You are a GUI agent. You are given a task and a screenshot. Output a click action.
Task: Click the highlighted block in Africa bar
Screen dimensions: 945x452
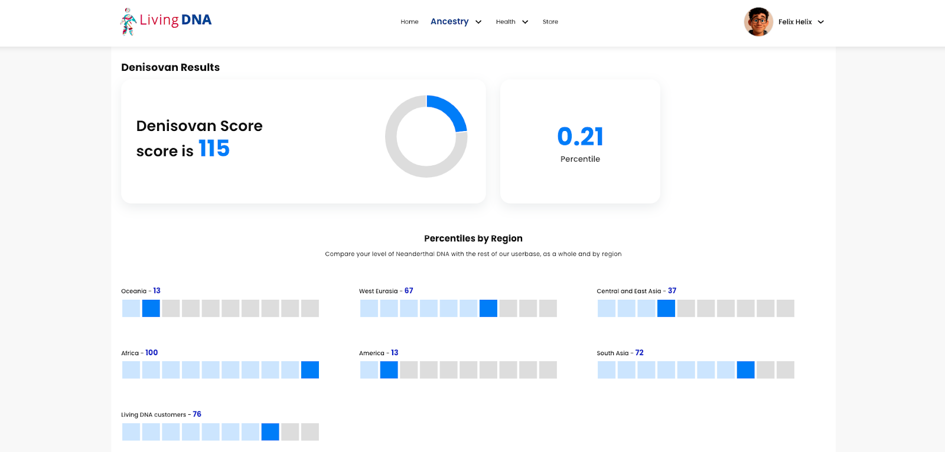(x=310, y=370)
